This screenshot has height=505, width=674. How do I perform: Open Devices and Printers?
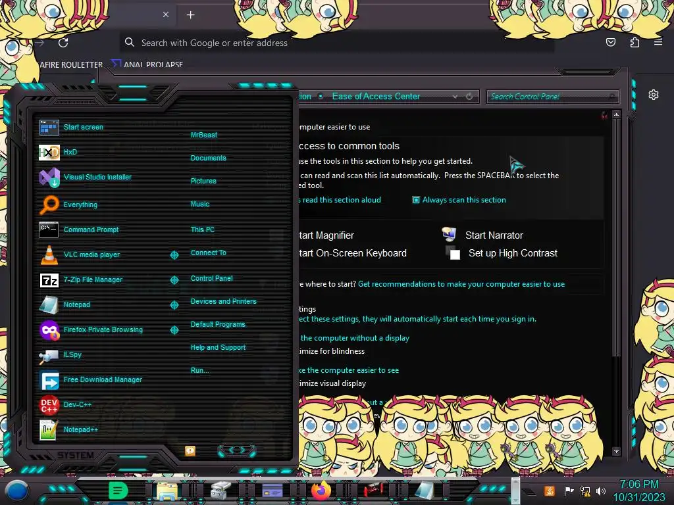[223, 301]
